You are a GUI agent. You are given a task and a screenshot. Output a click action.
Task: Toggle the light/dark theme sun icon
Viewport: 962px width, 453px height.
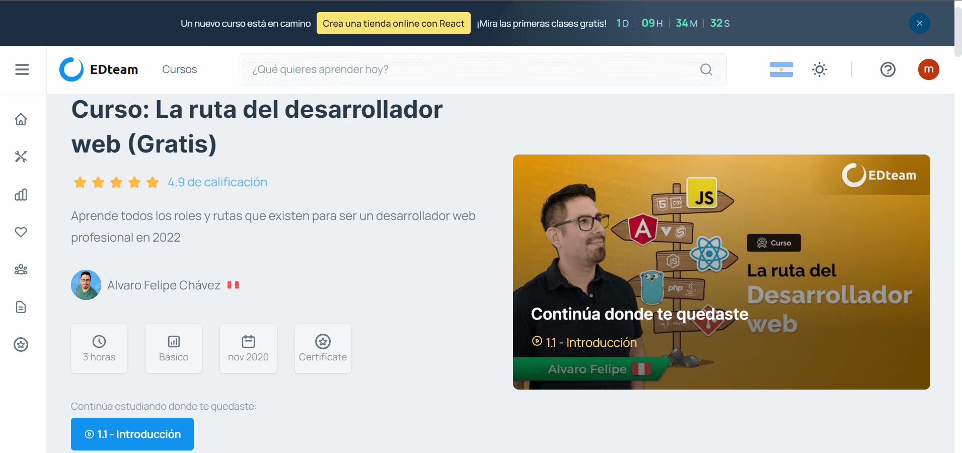point(820,69)
